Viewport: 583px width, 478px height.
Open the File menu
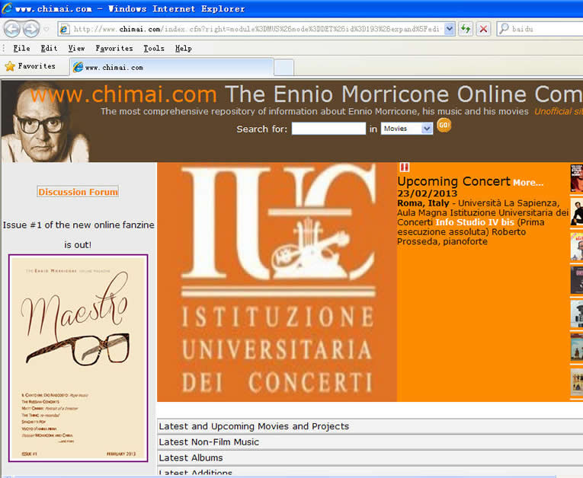pyautogui.click(x=21, y=48)
